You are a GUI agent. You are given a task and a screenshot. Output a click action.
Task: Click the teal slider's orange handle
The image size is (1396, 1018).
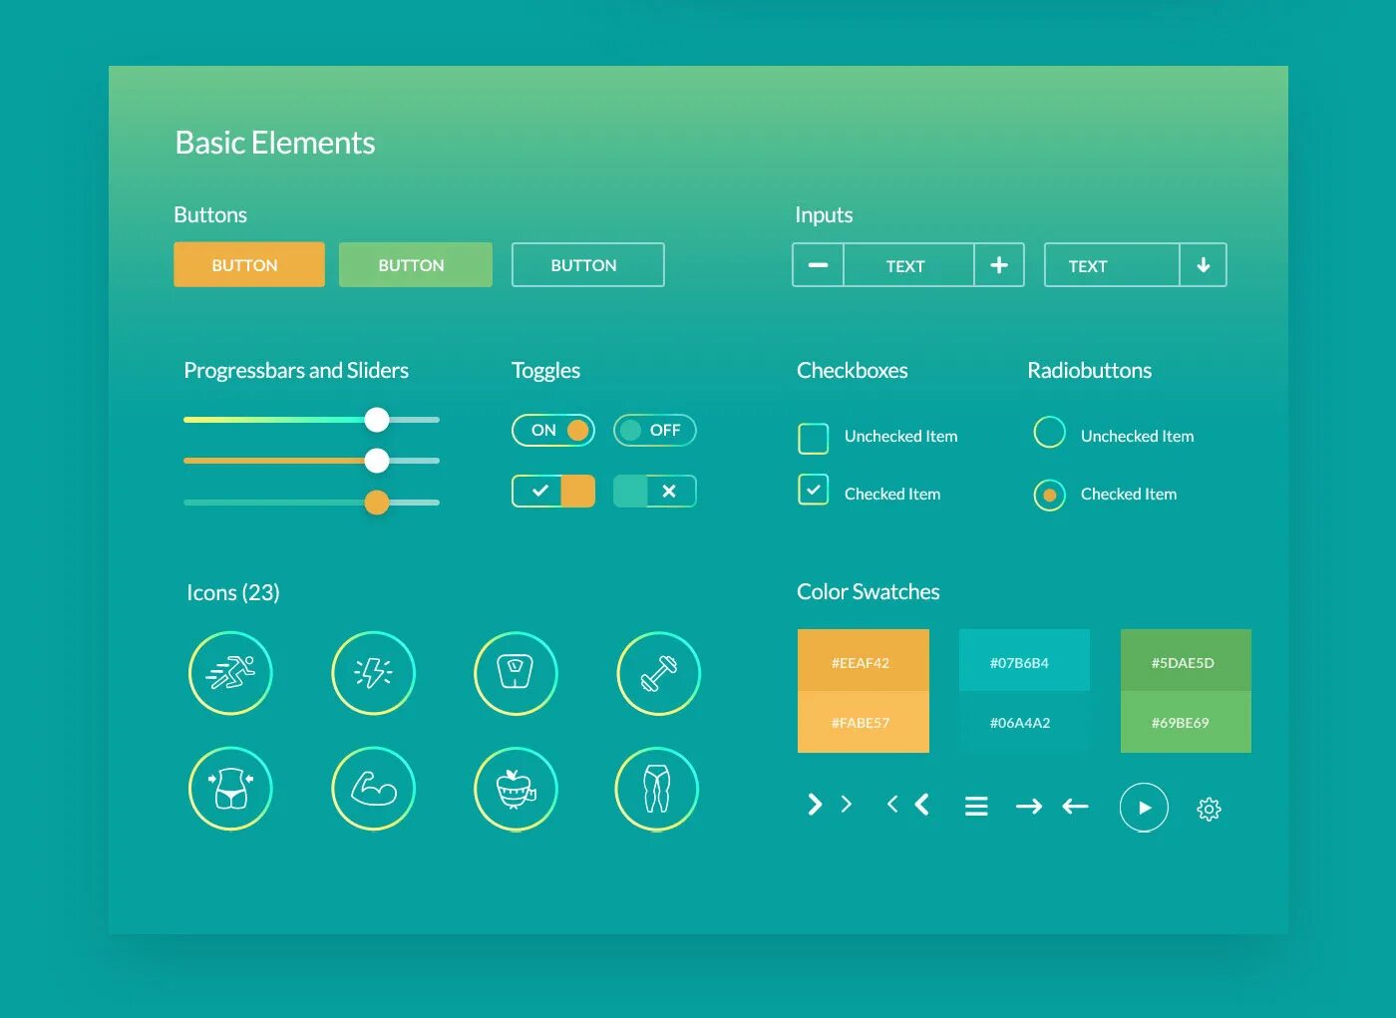pyautogui.click(x=377, y=503)
